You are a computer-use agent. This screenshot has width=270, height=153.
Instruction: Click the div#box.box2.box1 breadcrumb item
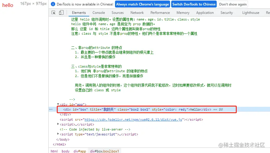click(x=105, y=151)
